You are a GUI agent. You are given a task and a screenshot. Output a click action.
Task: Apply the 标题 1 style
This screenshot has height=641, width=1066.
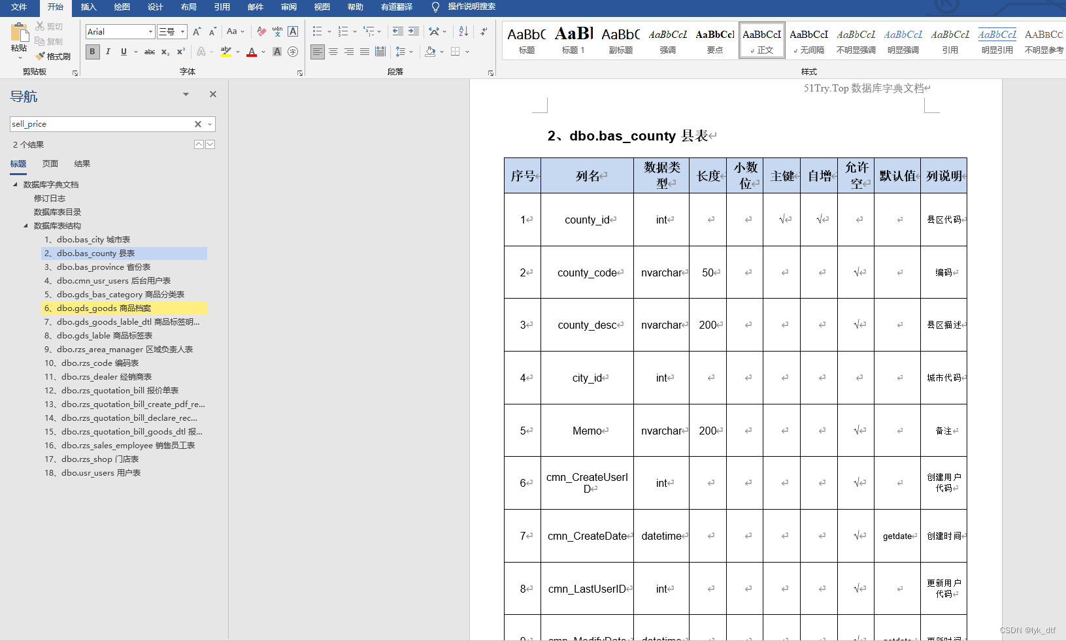coord(574,41)
